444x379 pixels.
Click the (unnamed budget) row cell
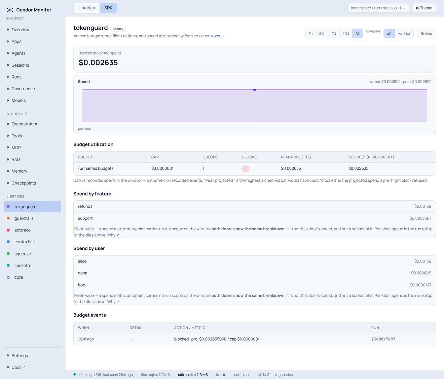(96, 168)
